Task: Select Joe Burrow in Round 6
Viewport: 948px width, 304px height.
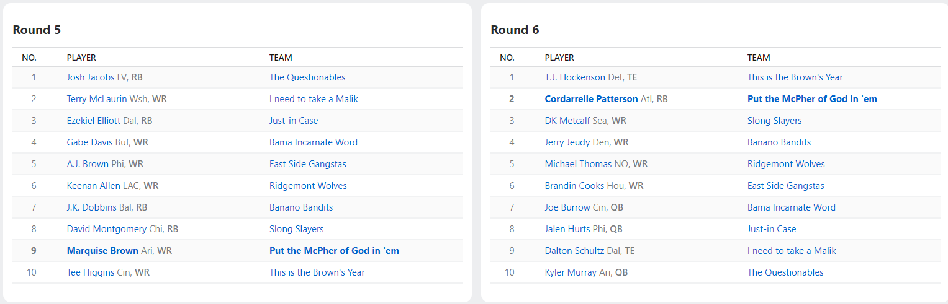Action: click(x=567, y=207)
